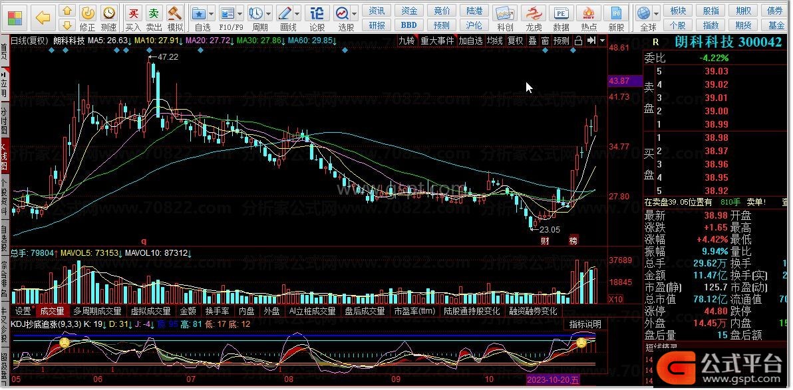This screenshot has width=793, height=390.
Task: Click the skip-to-end arrow icon in chart toolbar
Action: (x=591, y=41)
